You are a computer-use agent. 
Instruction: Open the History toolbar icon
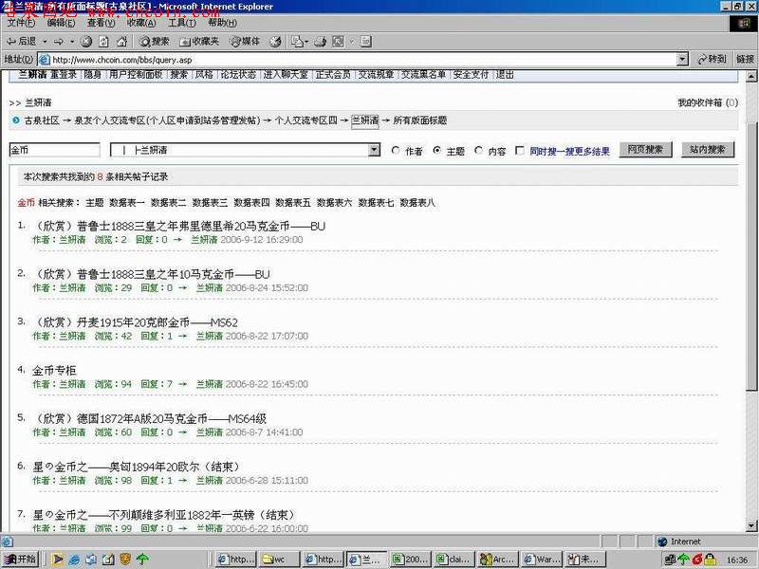click(275, 42)
